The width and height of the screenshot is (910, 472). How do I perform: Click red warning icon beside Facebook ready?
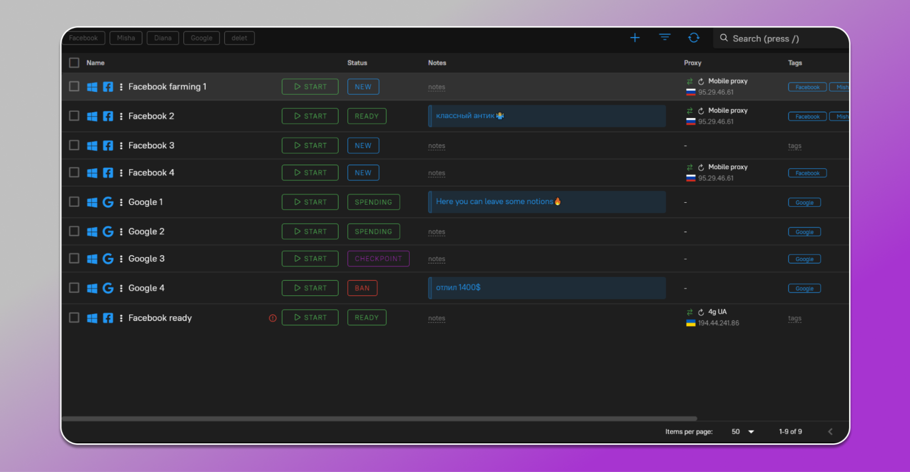273,318
